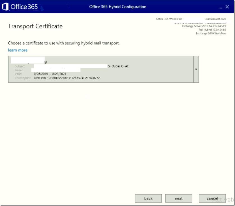Click the 'Office 365 Hybrid Configuration' title
235x206 pixels.
(118, 7)
